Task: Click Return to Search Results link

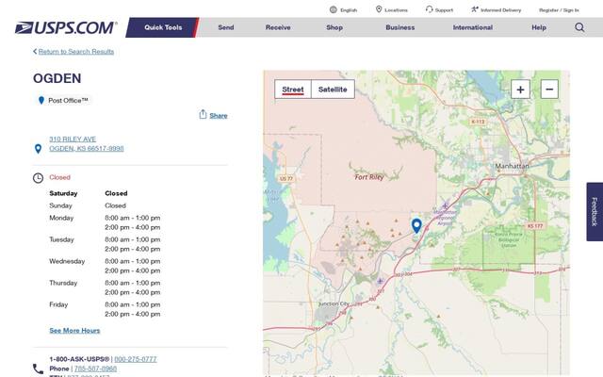Action: [76, 52]
